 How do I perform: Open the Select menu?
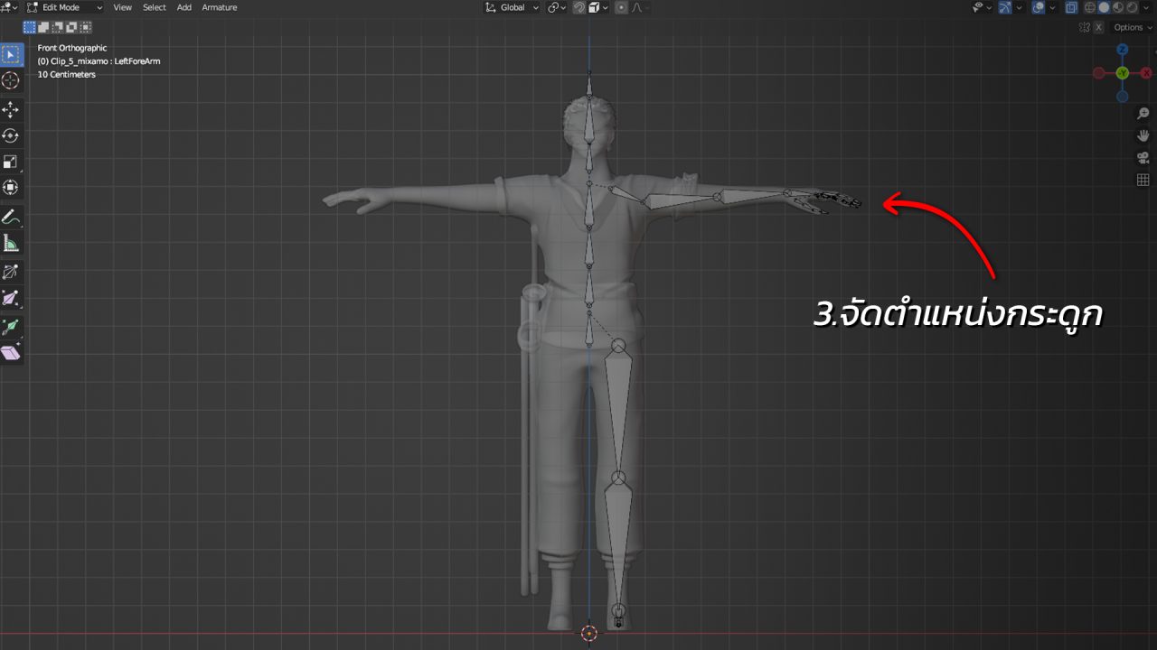click(x=154, y=7)
